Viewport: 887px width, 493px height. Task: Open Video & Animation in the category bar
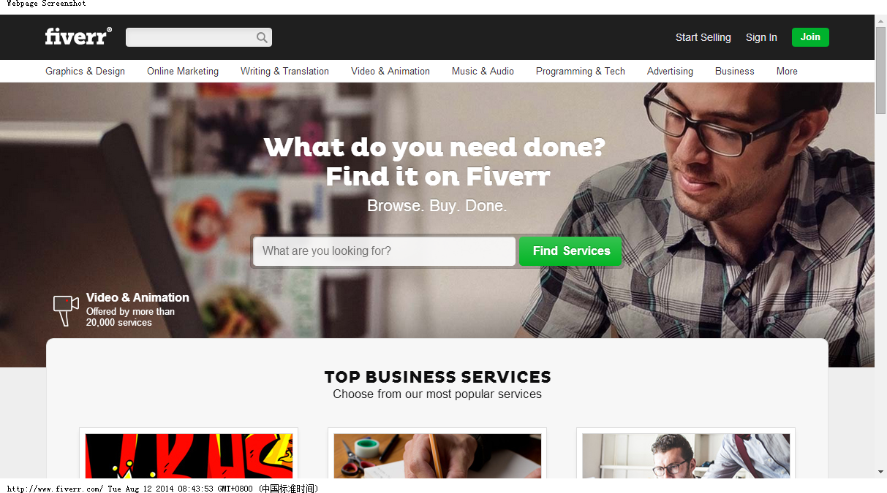390,71
